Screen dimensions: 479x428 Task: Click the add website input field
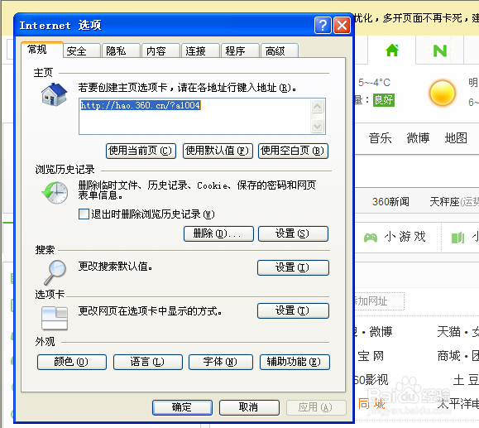[380, 301]
